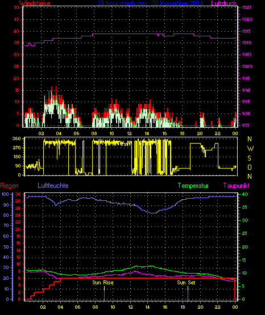265x315 pixels.
Task: Click compass letter S beside wind direction chart
Action: click(249, 158)
